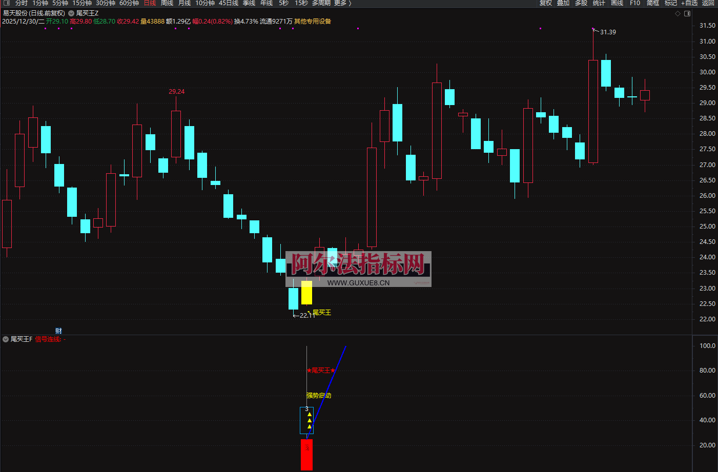The image size is (718, 472).
Task: Click the yellow triangles box in indicator
Action: [306, 421]
